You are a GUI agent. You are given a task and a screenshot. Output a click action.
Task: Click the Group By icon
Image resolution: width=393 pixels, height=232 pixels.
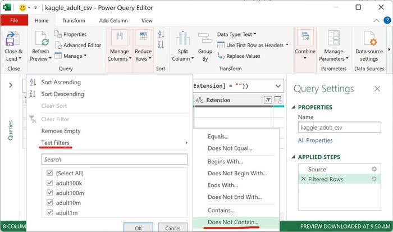click(205, 38)
